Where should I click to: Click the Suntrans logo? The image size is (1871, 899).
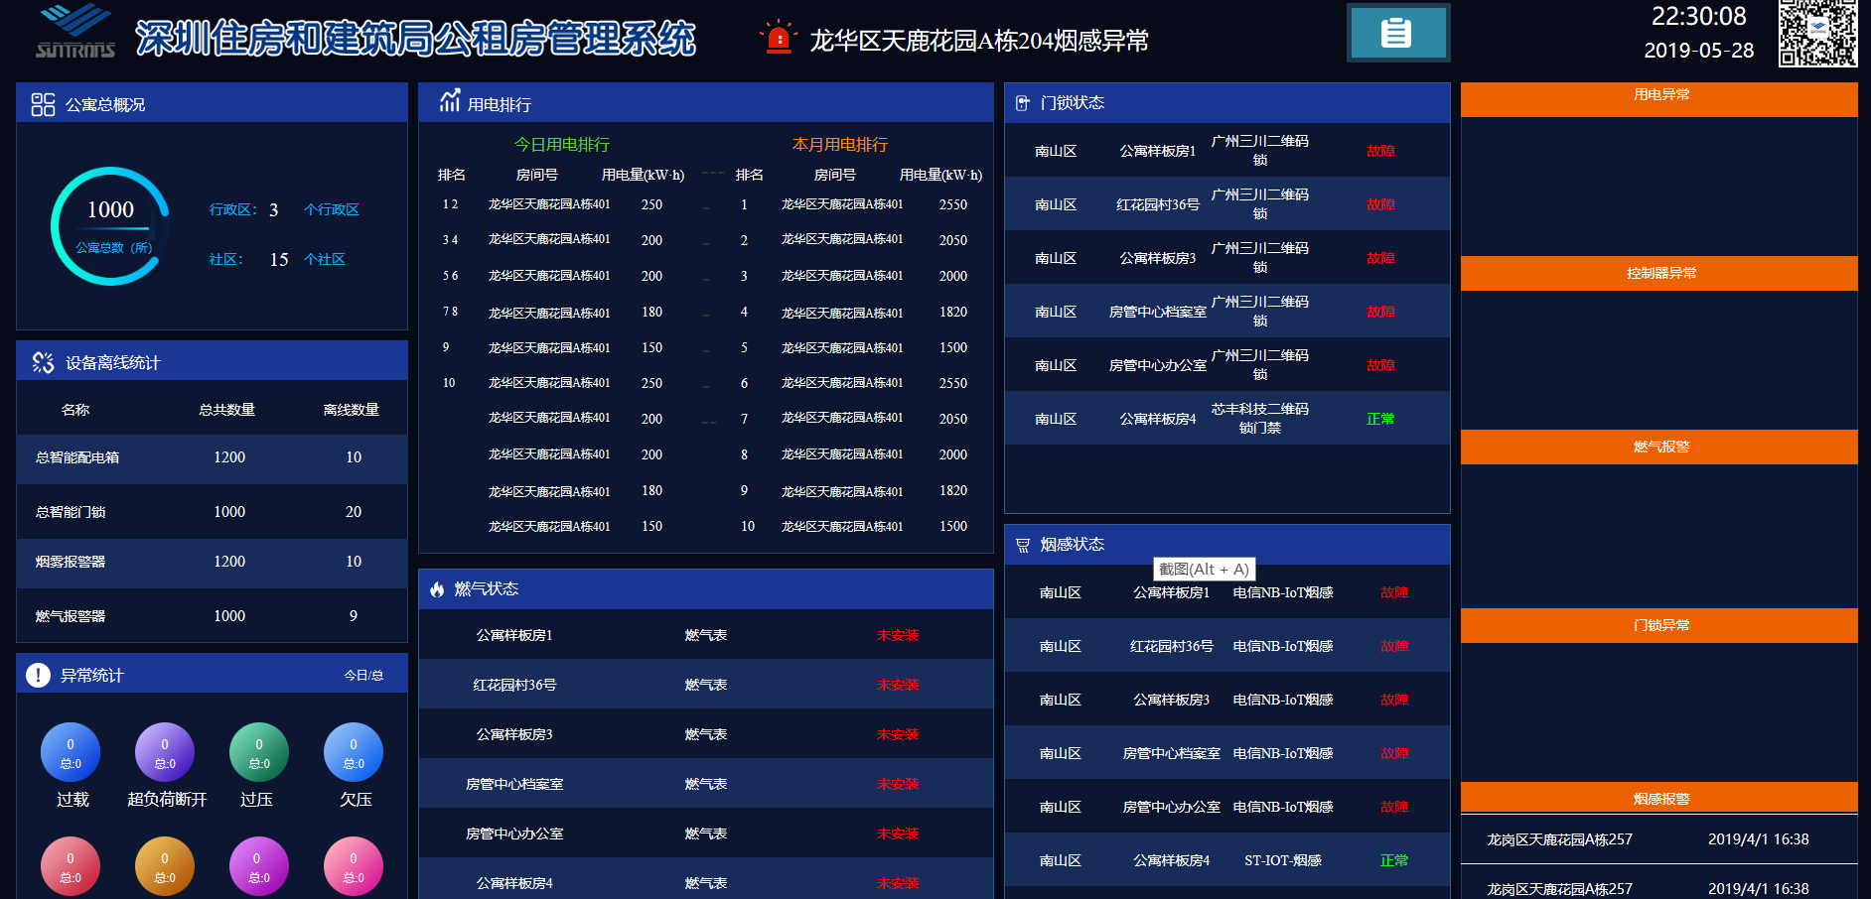click(x=75, y=32)
